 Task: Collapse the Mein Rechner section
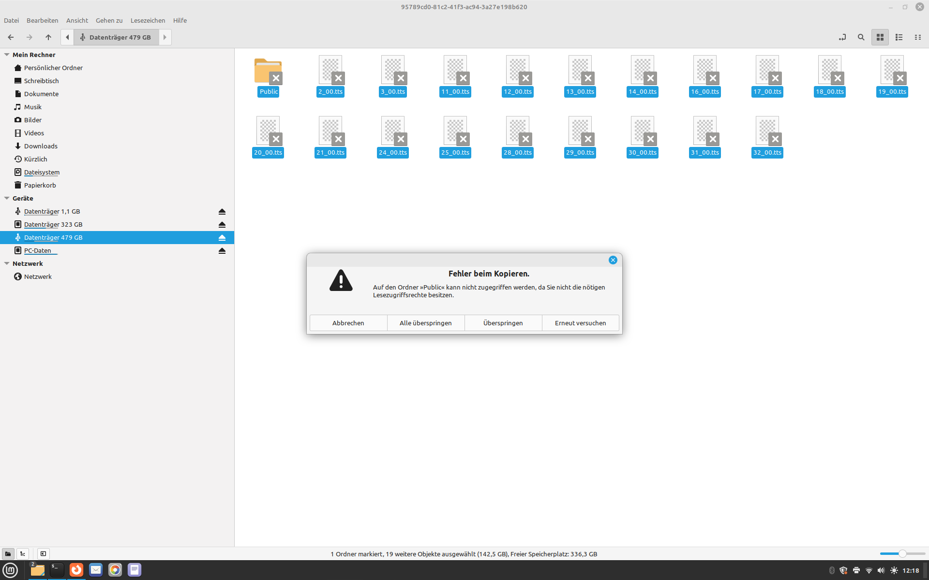pos(7,55)
